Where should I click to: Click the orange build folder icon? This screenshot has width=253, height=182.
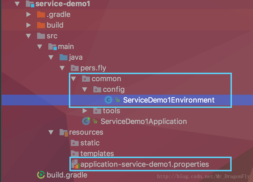(41, 25)
